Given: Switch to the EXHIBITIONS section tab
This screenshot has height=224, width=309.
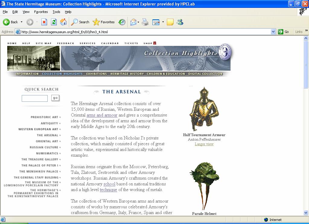Looking at the screenshot, I should click(97, 74).
